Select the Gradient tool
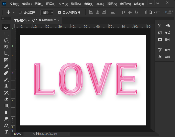The width and height of the screenshot is (175, 137). click(6, 106)
